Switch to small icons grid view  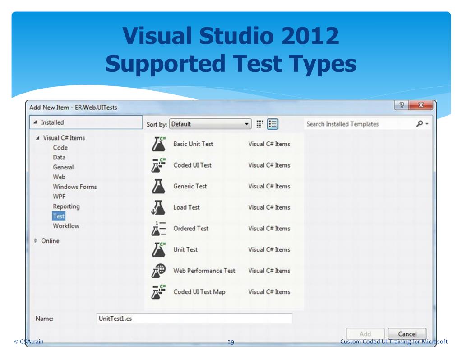pos(259,124)
